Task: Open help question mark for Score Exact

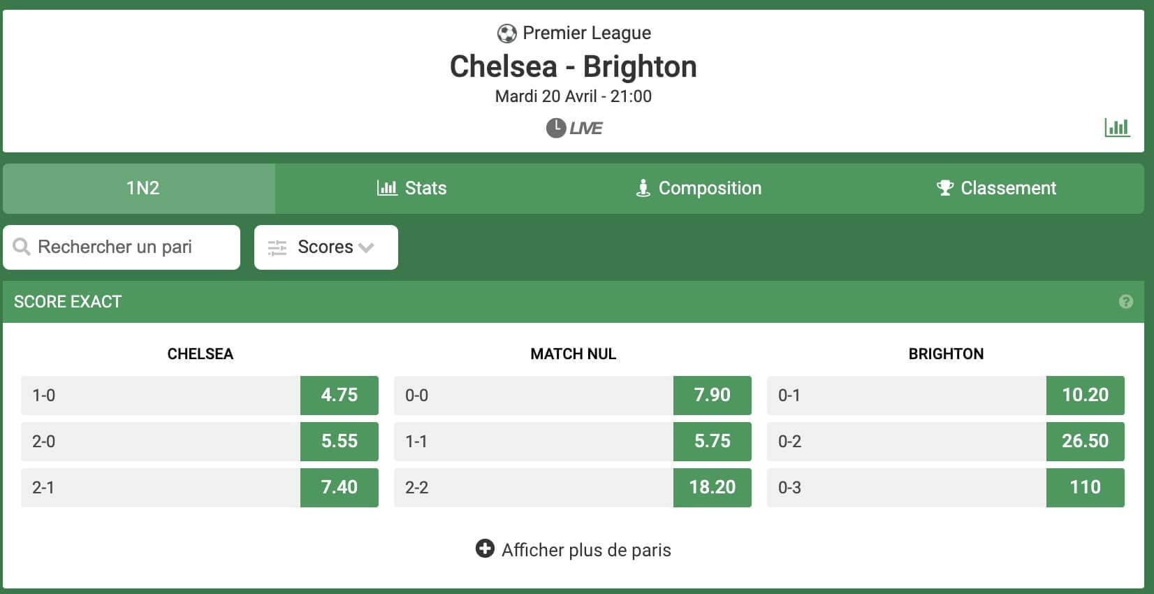Action: coord(1125,302)
